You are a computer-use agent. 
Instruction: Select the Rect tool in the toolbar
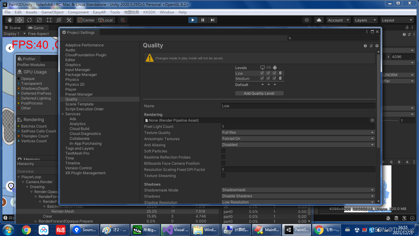tap(49, 20)
